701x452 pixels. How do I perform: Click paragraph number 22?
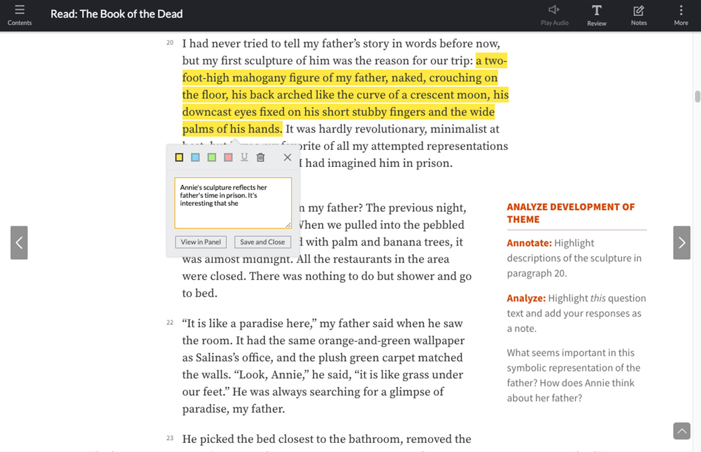point(170,323)
